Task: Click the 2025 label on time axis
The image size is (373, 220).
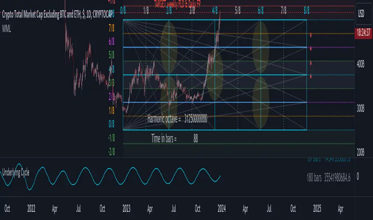Action: point(317,208)
